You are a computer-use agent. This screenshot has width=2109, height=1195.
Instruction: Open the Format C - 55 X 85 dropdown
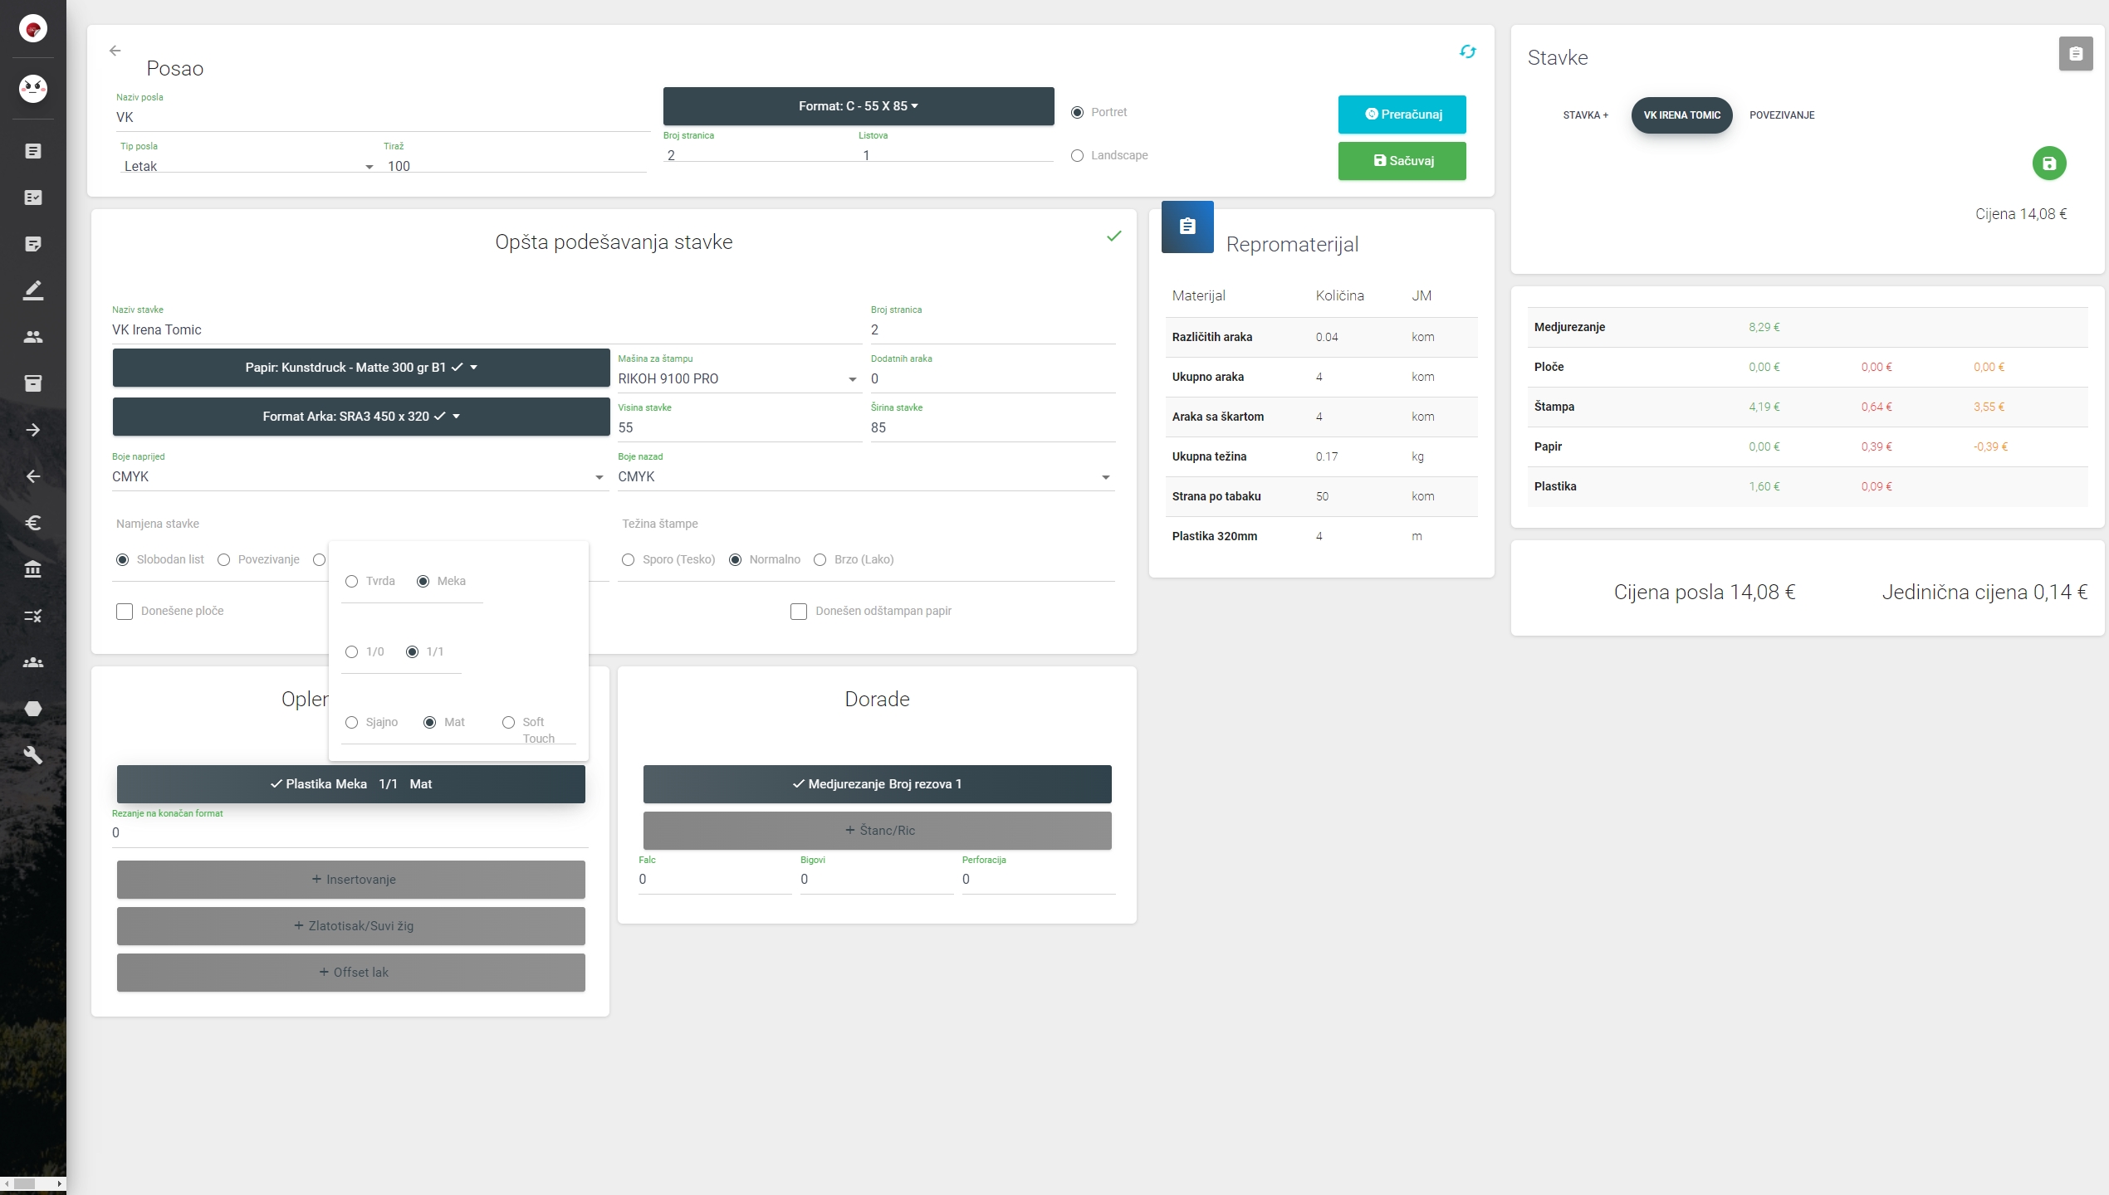point(858,106)
